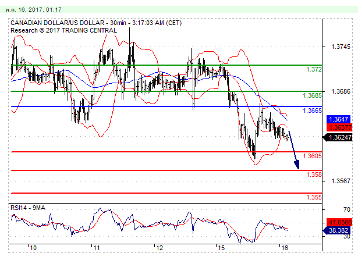
Task: Click the red support label 1.358
Action: pos(314,174)
